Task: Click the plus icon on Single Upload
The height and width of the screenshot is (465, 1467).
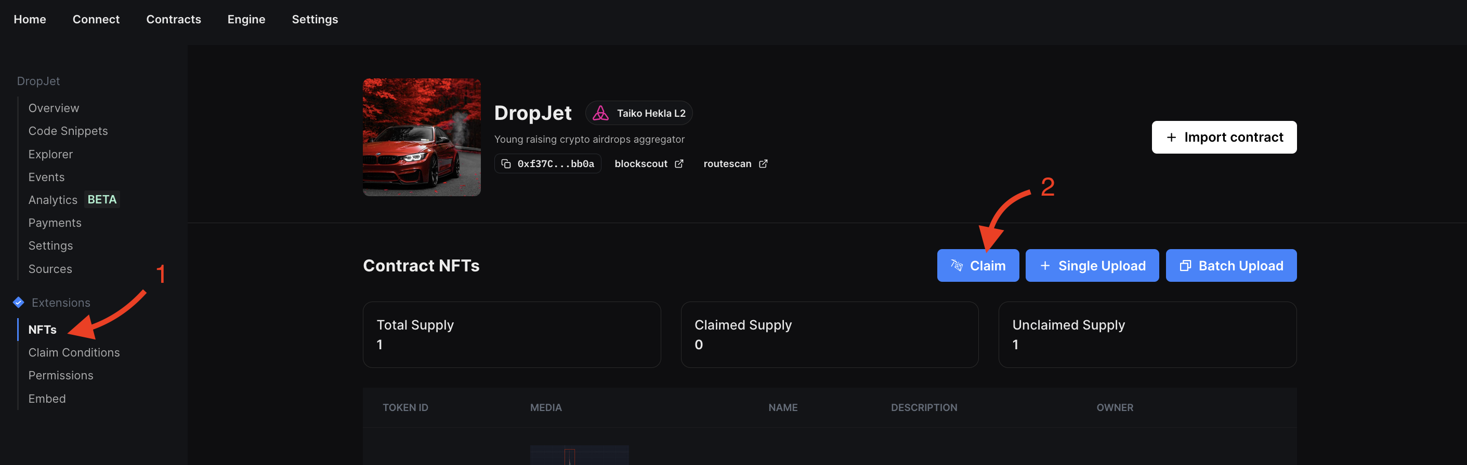Action: (x=1045, y=266)
